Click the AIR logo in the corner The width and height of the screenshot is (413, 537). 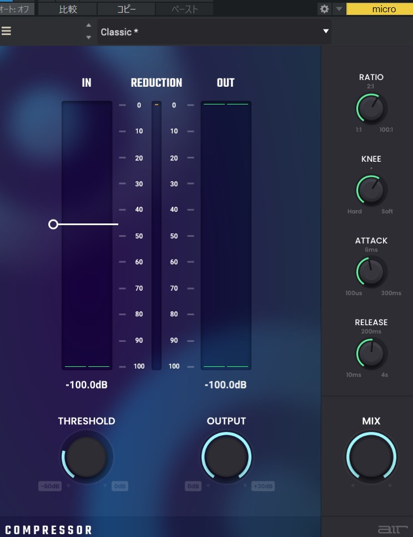click(388, 529)
